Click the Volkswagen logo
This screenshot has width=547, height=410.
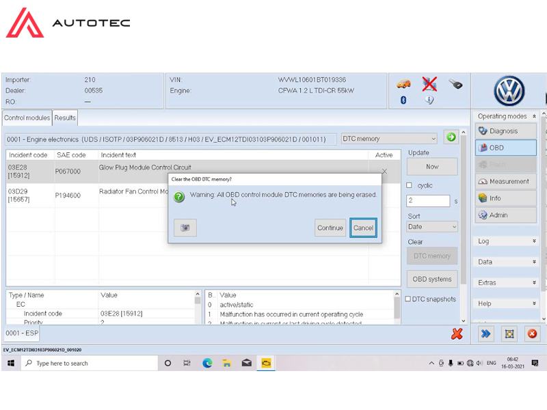click(509, 91)
